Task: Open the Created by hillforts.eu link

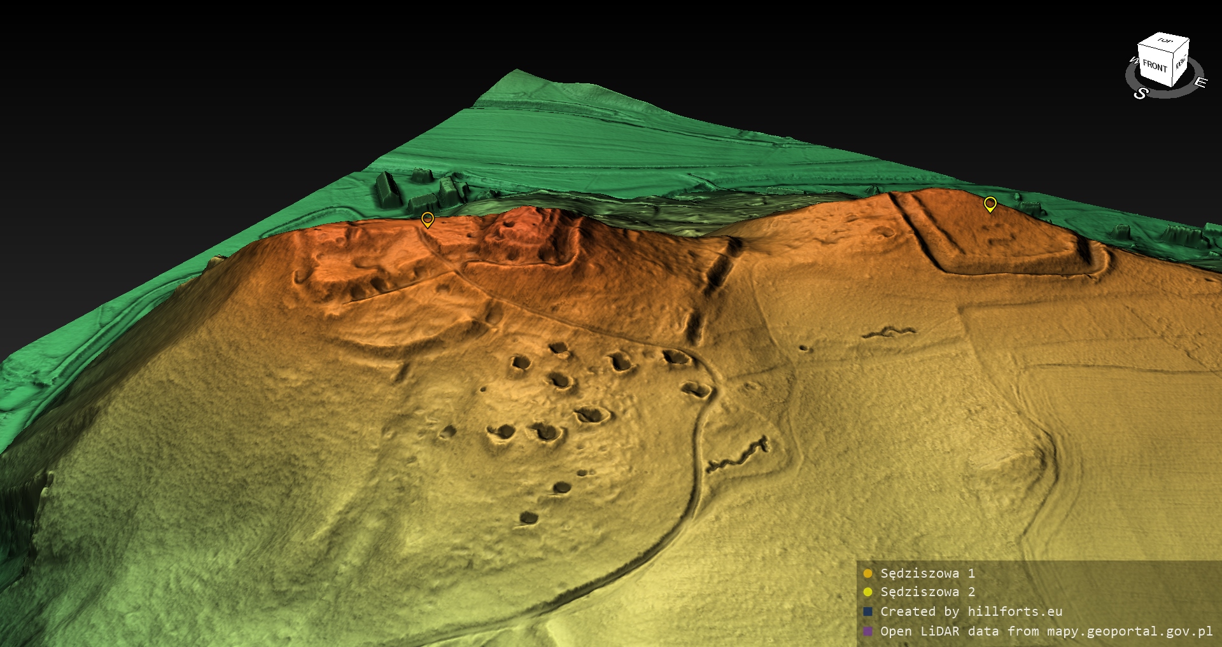Action: (x=971, y=611)
